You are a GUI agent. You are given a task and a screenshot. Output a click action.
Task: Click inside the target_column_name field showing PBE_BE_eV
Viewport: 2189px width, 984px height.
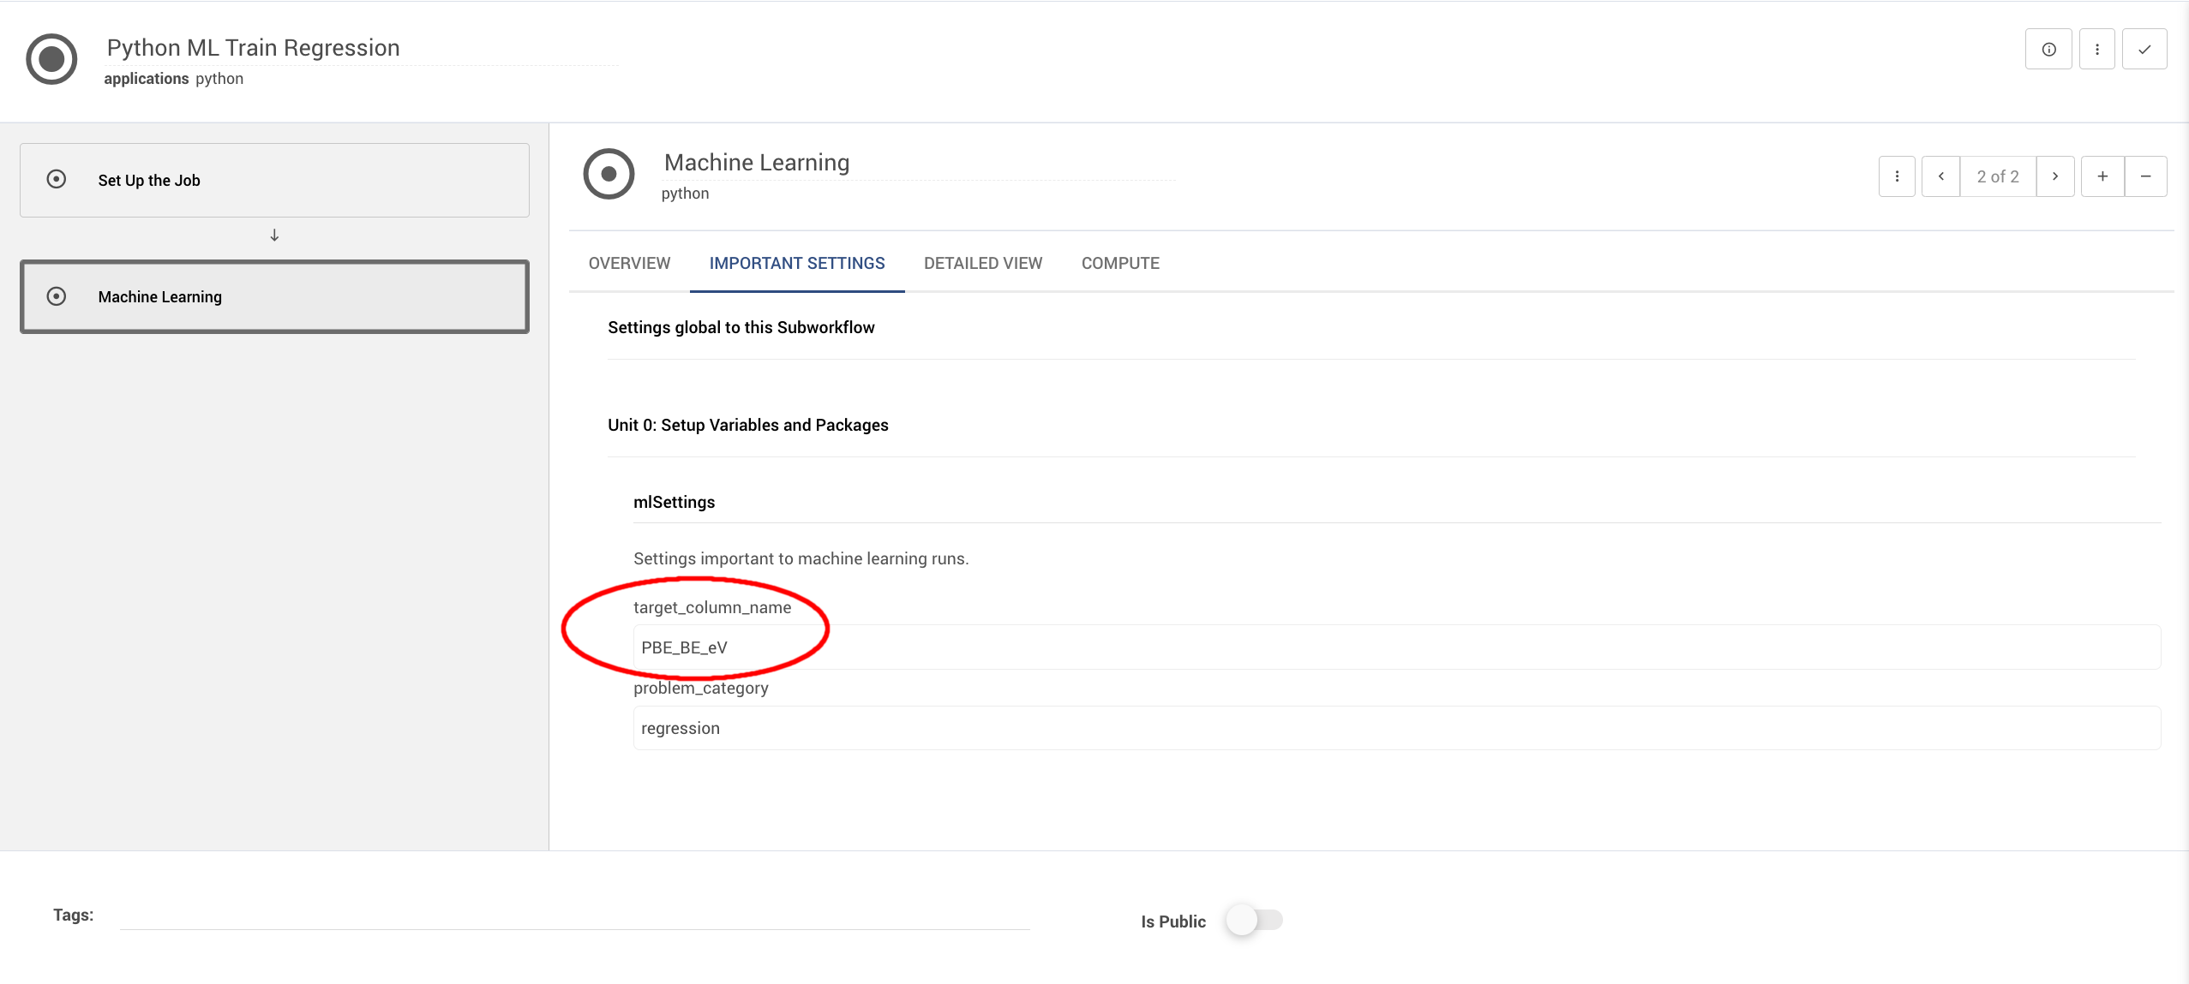[1029, 647]
